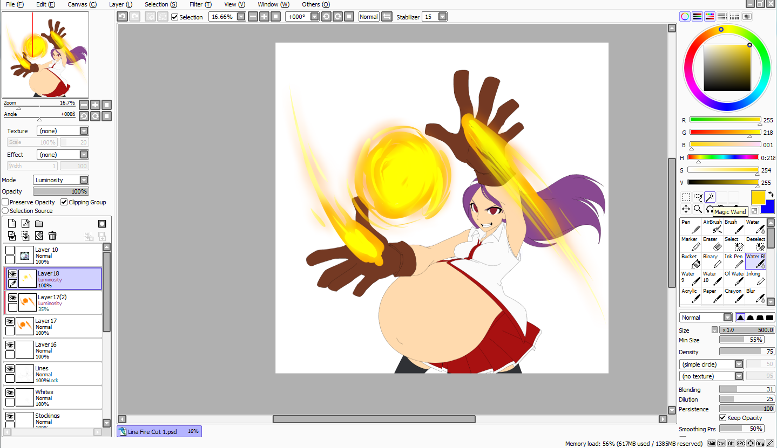The image size is (777, 448).
Task: Select the Move tool
Action: point(686,209)
